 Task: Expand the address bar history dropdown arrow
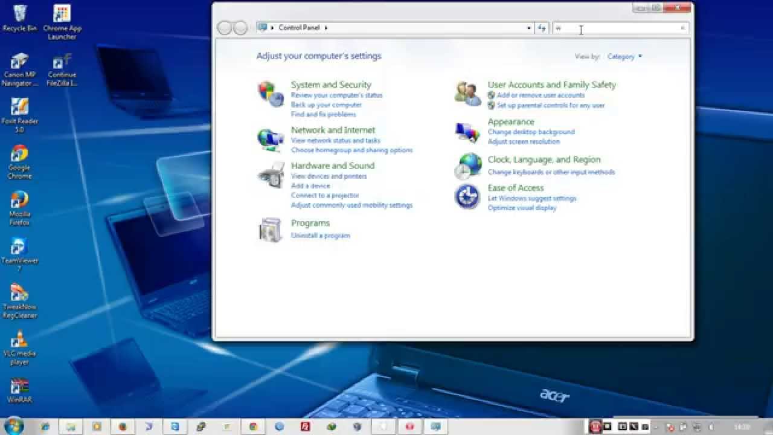529,28
